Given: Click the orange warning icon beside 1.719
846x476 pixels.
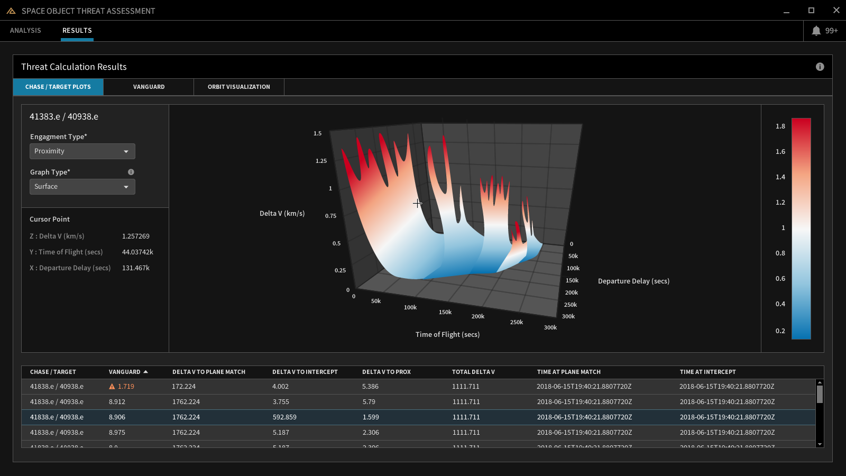Looking at the screenshot, I should (x=112, y=387).
